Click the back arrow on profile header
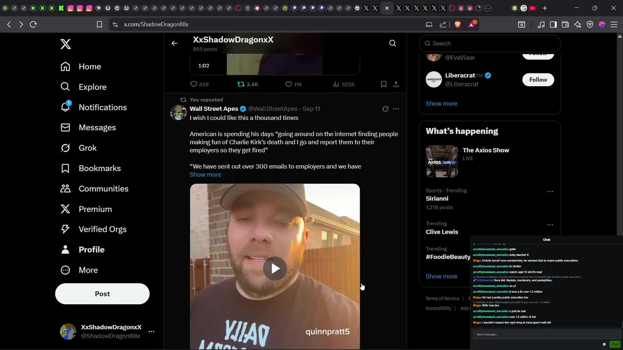The height and width of the screenshot is (350, 623). click(175, 43)
